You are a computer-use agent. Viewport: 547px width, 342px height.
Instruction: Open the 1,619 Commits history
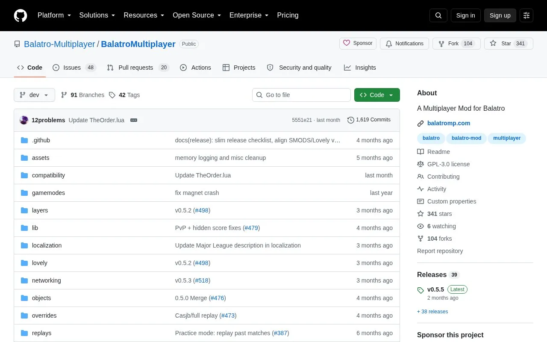(x=369, y=120)
